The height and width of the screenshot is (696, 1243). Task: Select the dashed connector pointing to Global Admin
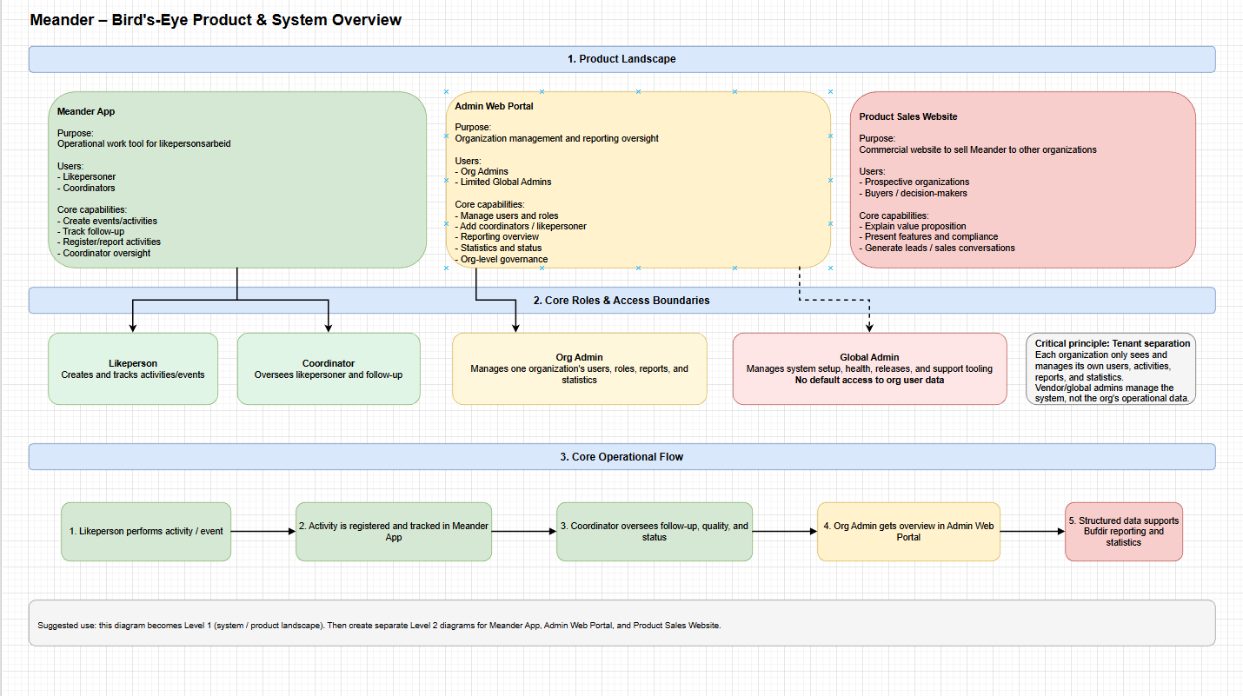[x=834, y=301]
